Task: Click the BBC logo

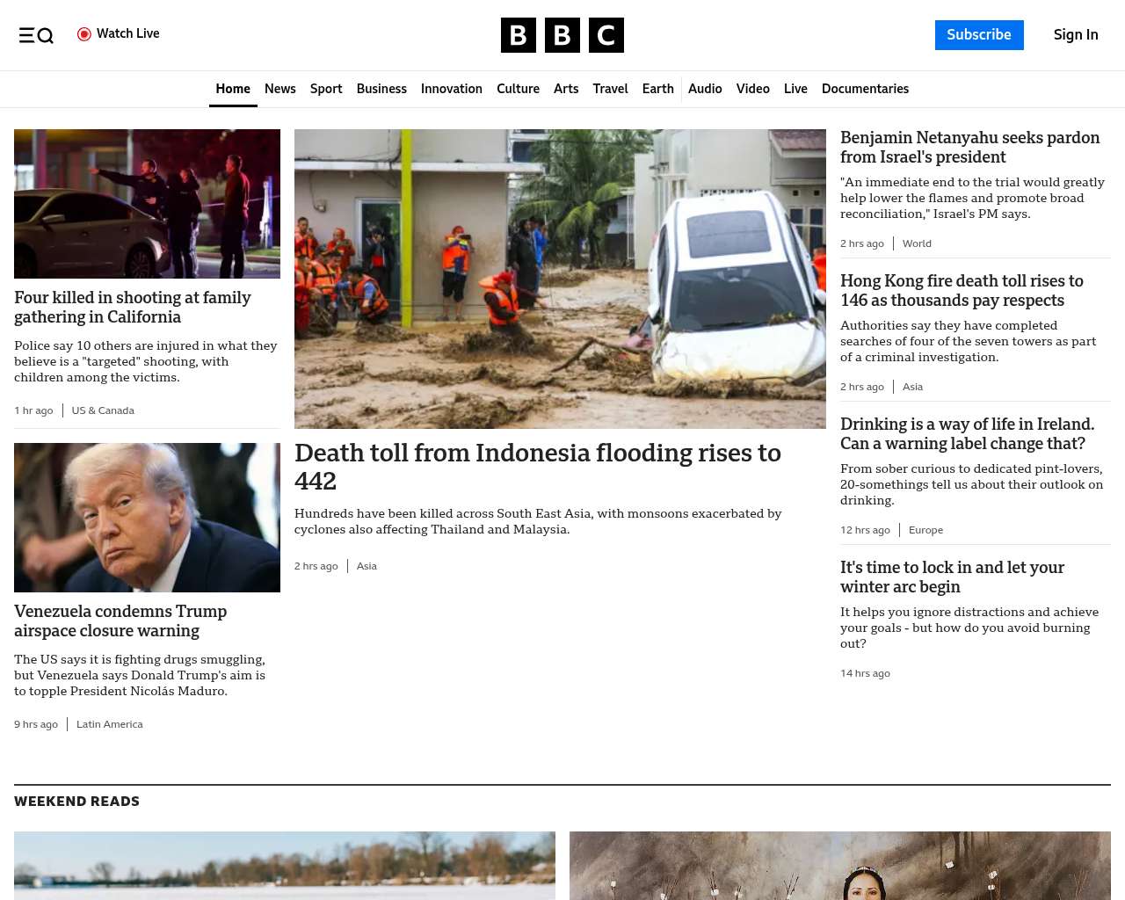Action: [x=562, y=35]
